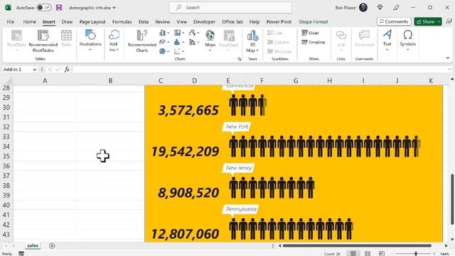Select Normal view in status bar
The height and width of the screenshot is (256, 455).
(x=353, y=253)
